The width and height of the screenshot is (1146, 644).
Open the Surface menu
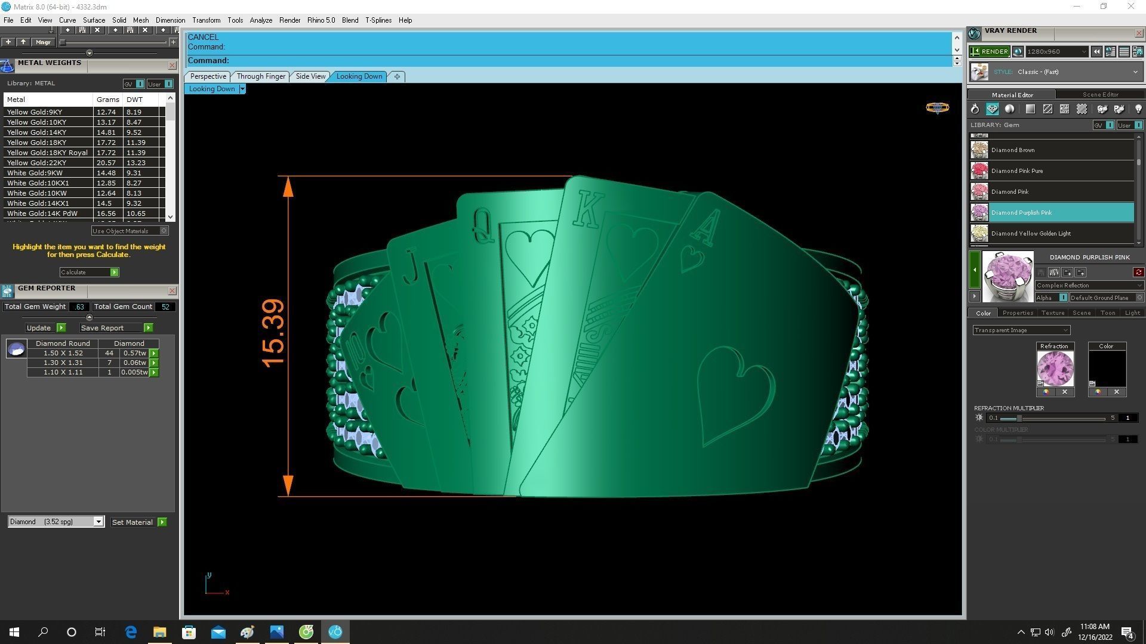pyautogui.click(x=94, y=20)
